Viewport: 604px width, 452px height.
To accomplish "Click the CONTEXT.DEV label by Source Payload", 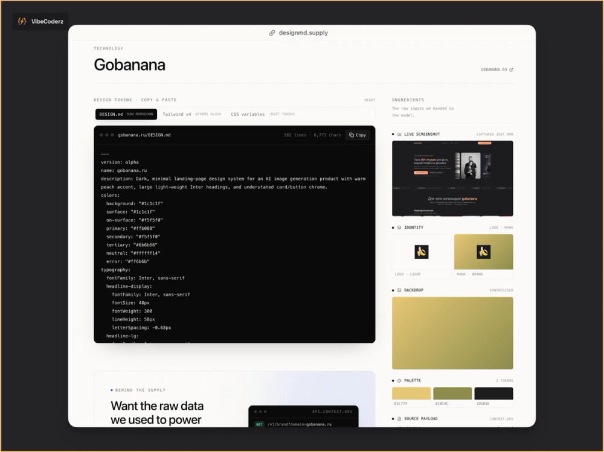I will [x=501, y=419].
